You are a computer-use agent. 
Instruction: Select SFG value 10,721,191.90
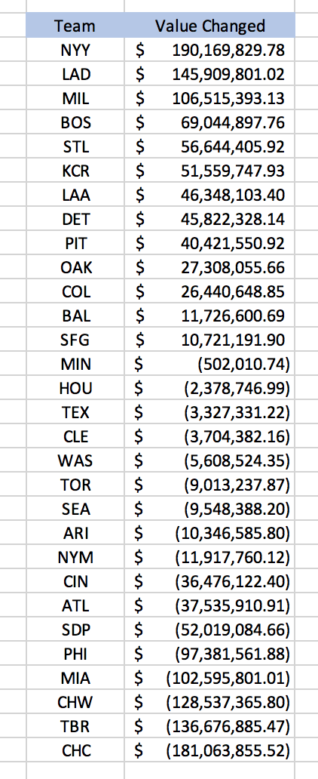coord(209,340)
